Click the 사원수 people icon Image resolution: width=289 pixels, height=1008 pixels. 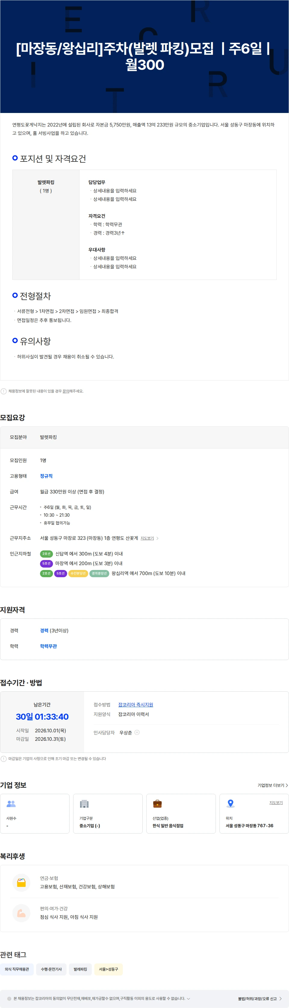[x=11, y=804]
